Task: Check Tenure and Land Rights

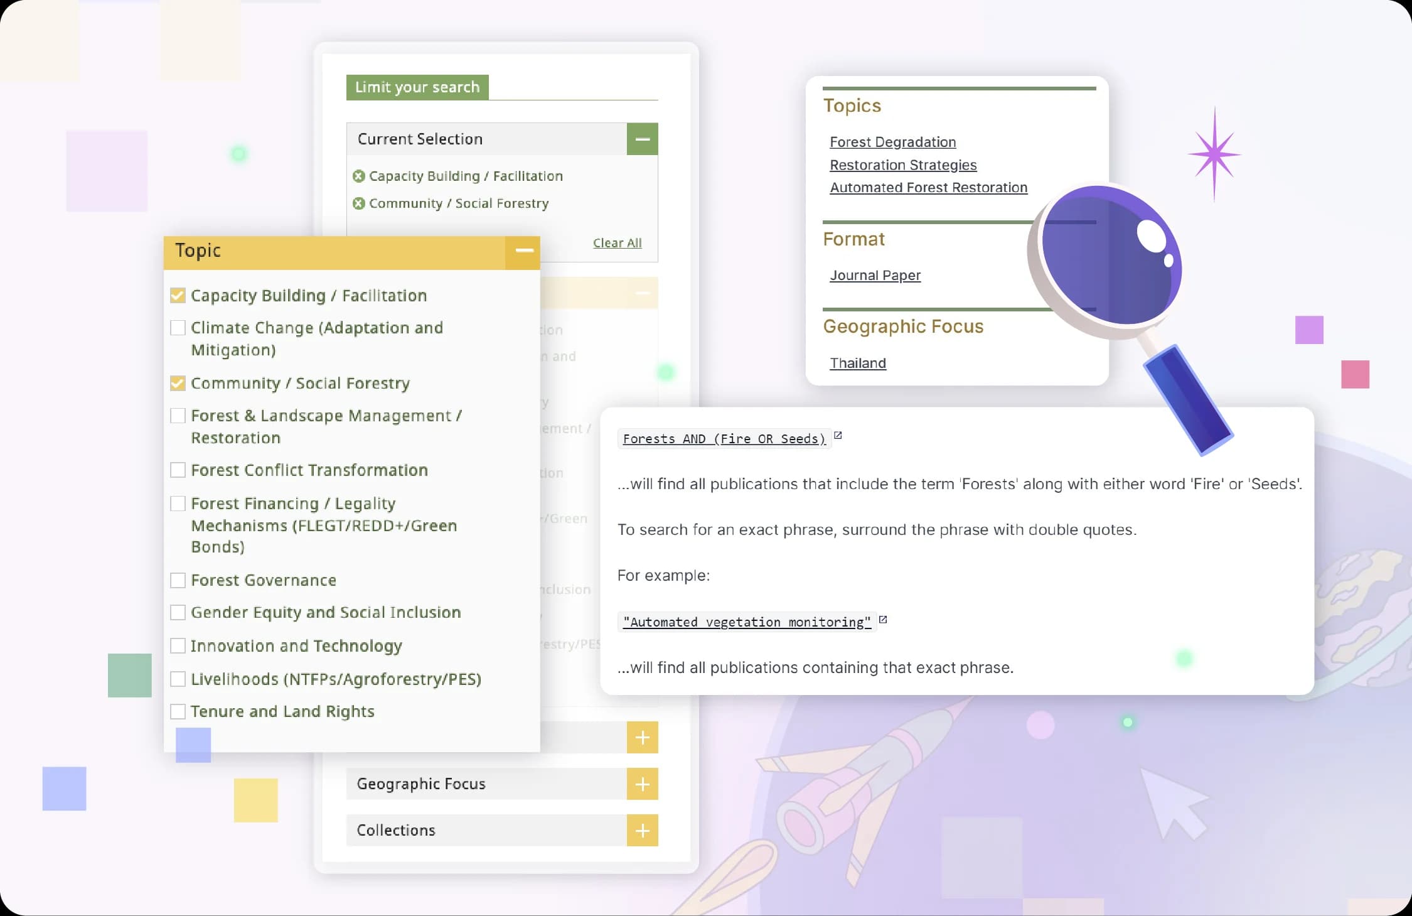Action: [178, 711]
